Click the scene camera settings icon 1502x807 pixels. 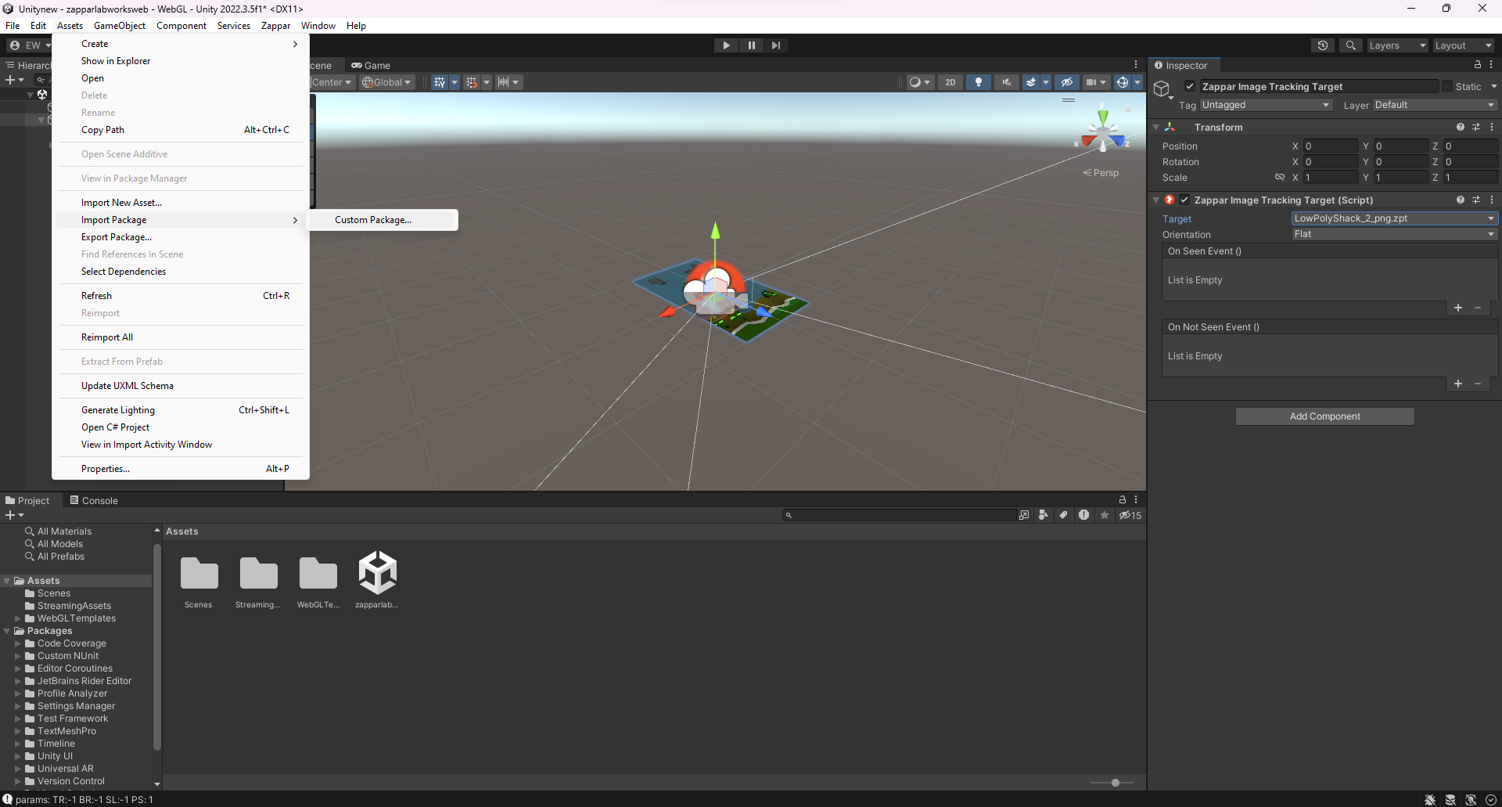click(1091, 82)
